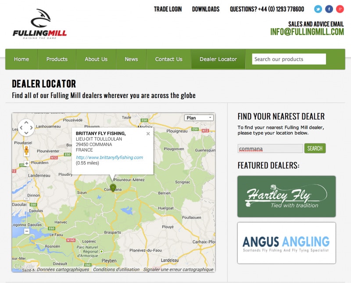Open the Angus Angling featured dealer banner
Screen dimensions: 351x283
pos(287,243)
